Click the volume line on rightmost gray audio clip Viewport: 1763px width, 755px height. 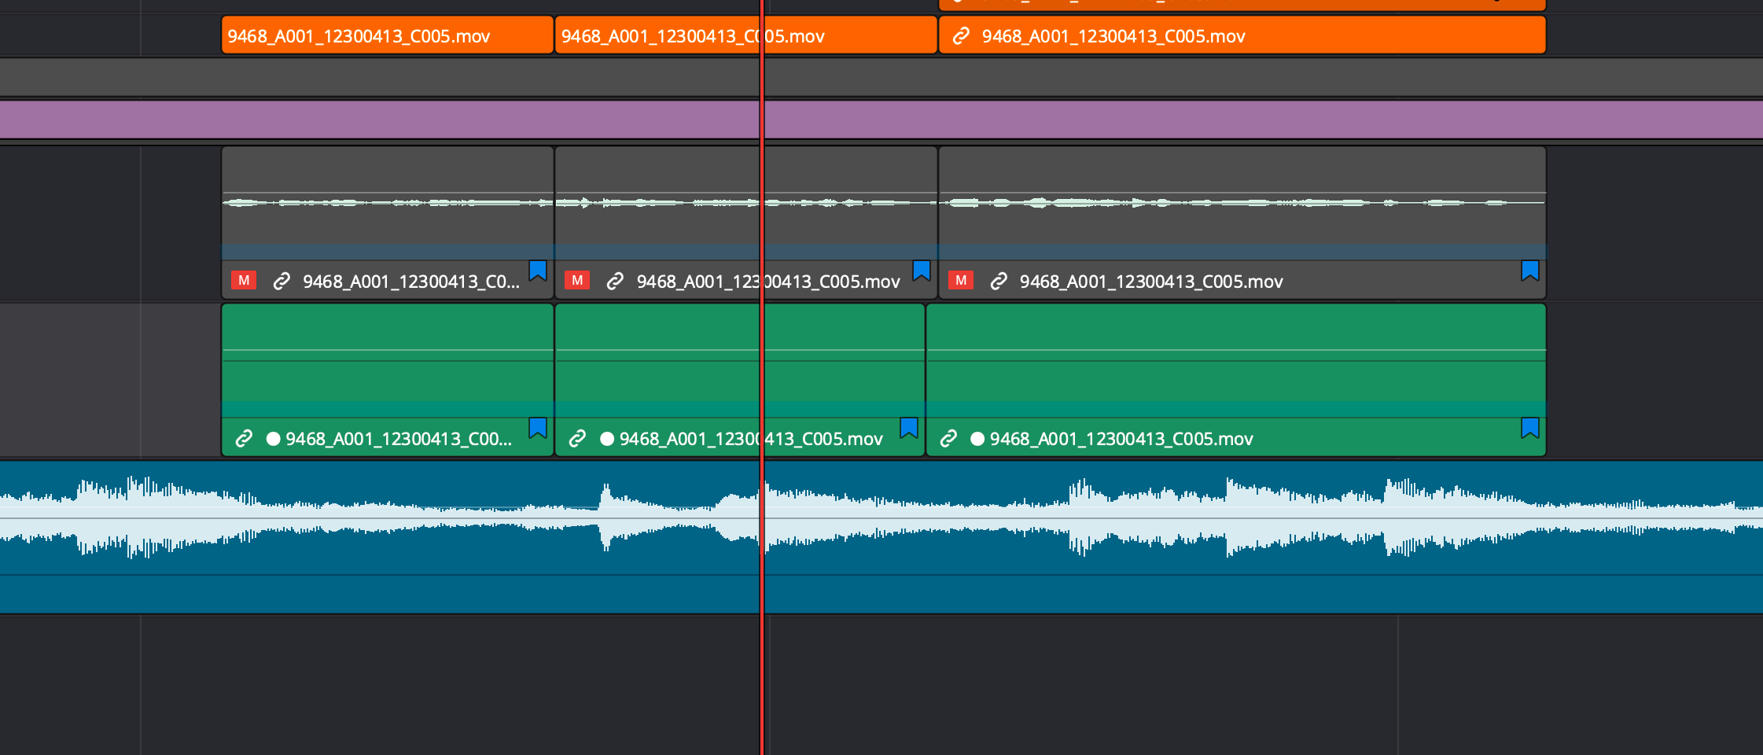point(1242,193)
